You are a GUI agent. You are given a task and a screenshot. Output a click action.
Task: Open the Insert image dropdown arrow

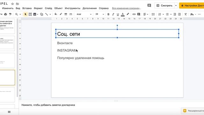(38, 14)
